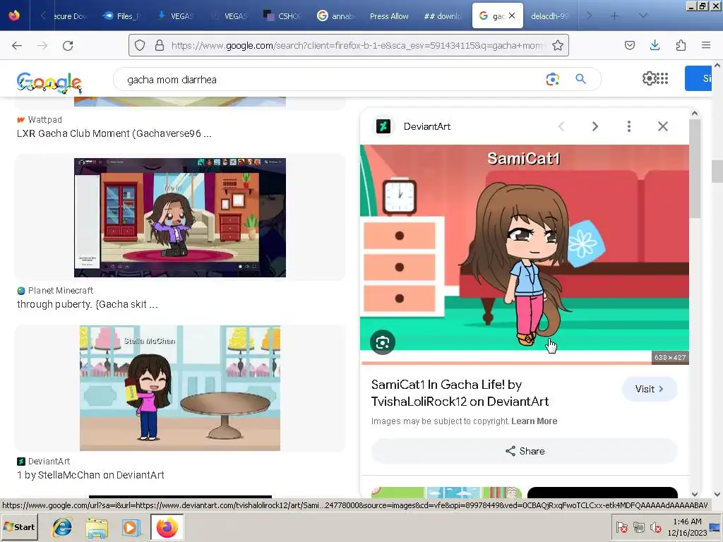Viewport: 723px width, 542px height.
Task: Open the Firefox hamburger menu
Action: (x=706, y=45)
